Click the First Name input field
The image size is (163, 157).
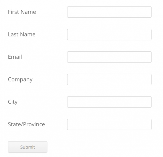109,12
